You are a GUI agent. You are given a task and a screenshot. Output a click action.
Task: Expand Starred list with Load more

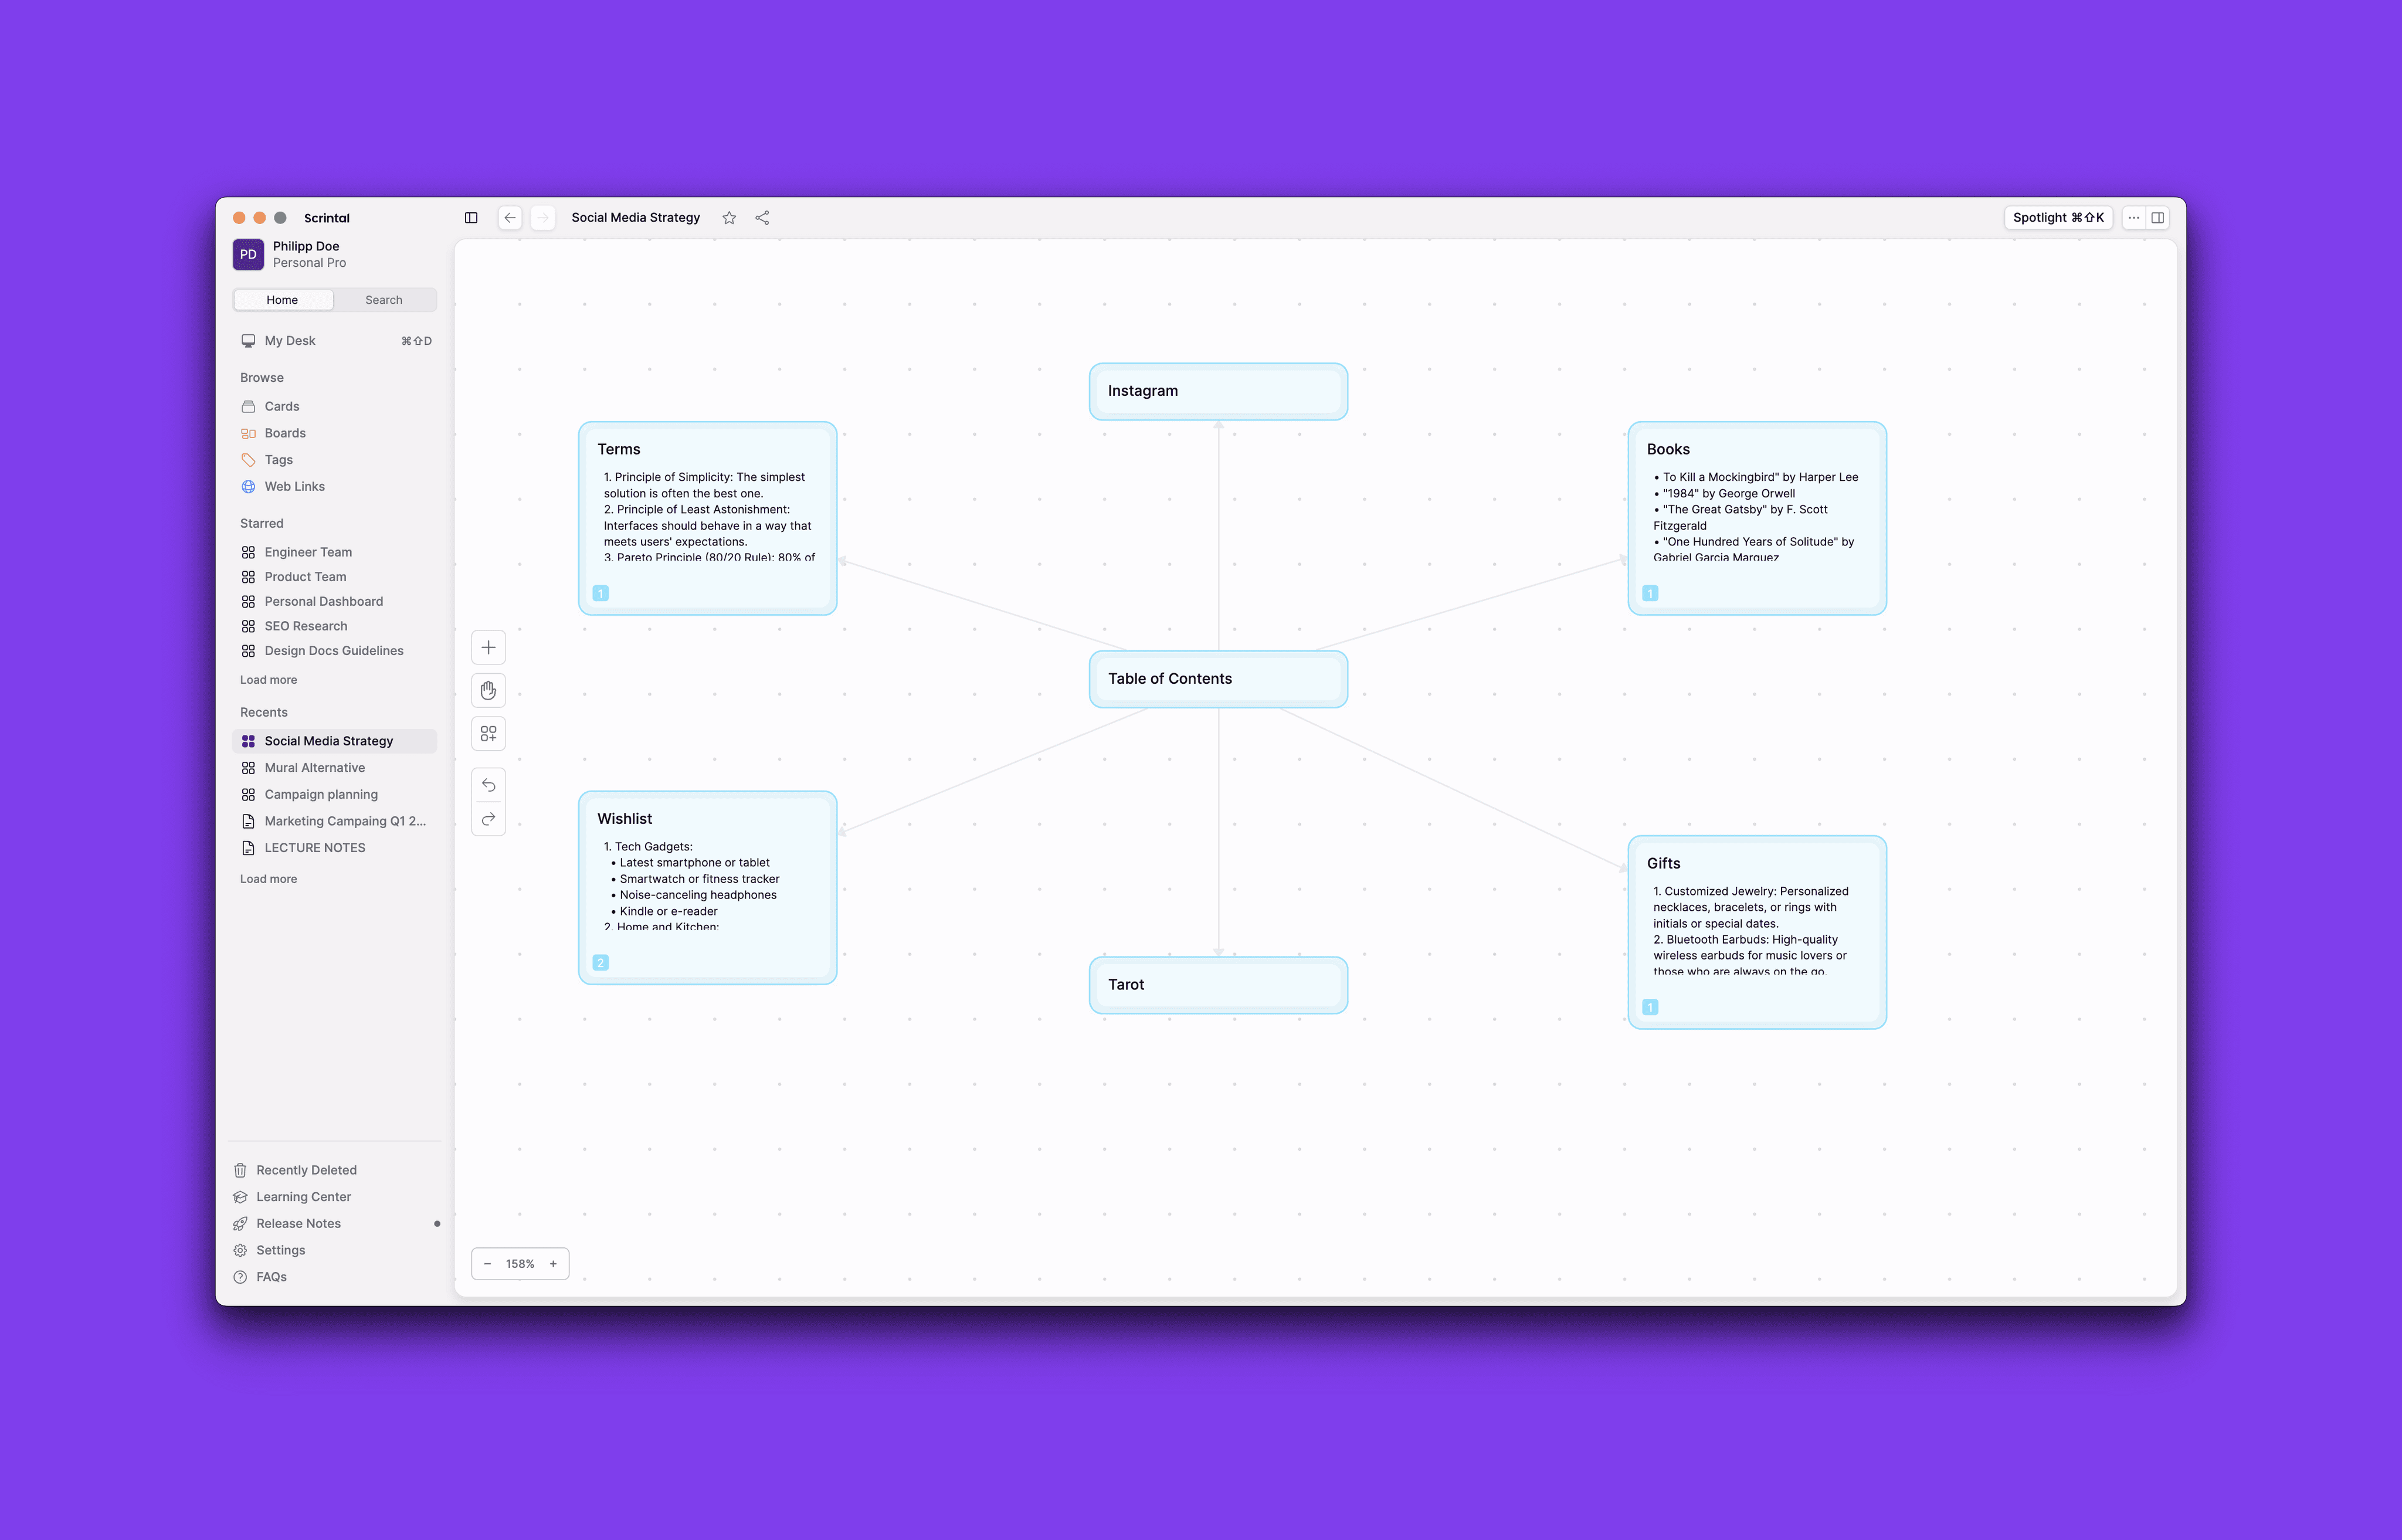coord(268,680)
